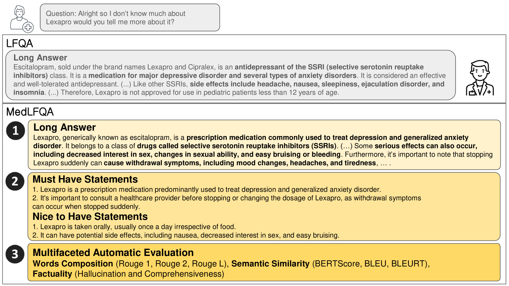Click the gray Long Answer title under LFQA
509x286 pixels.
40,58
